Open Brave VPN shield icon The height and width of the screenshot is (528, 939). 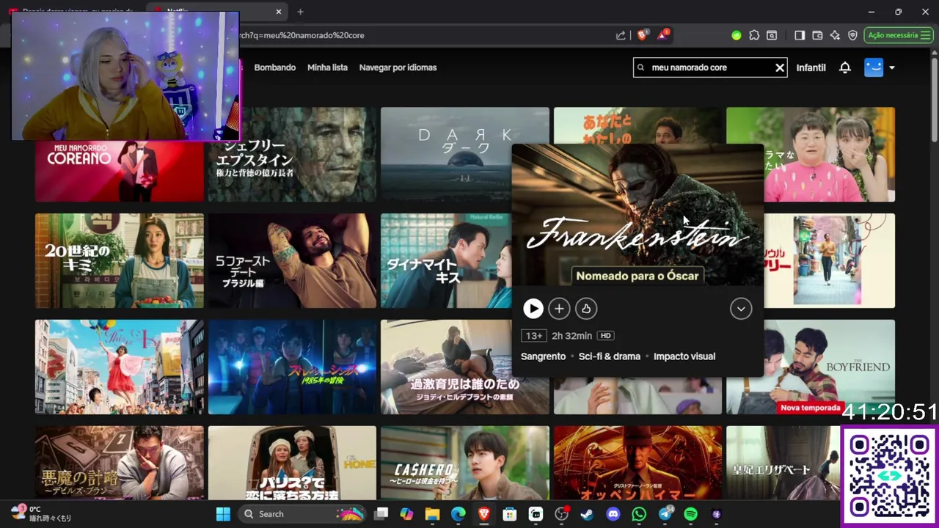tap(852, 35)
